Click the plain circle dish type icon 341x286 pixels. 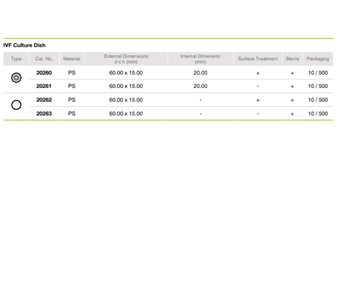pos(16,105)
